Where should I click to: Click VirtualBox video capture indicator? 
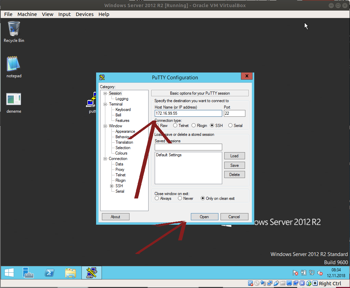296,283
